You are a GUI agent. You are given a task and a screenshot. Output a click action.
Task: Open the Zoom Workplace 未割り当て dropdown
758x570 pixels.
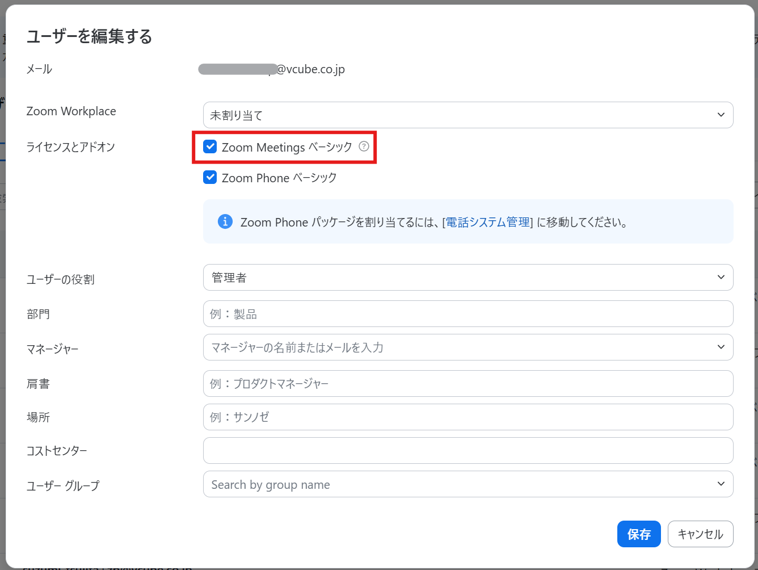click(468, 115)
